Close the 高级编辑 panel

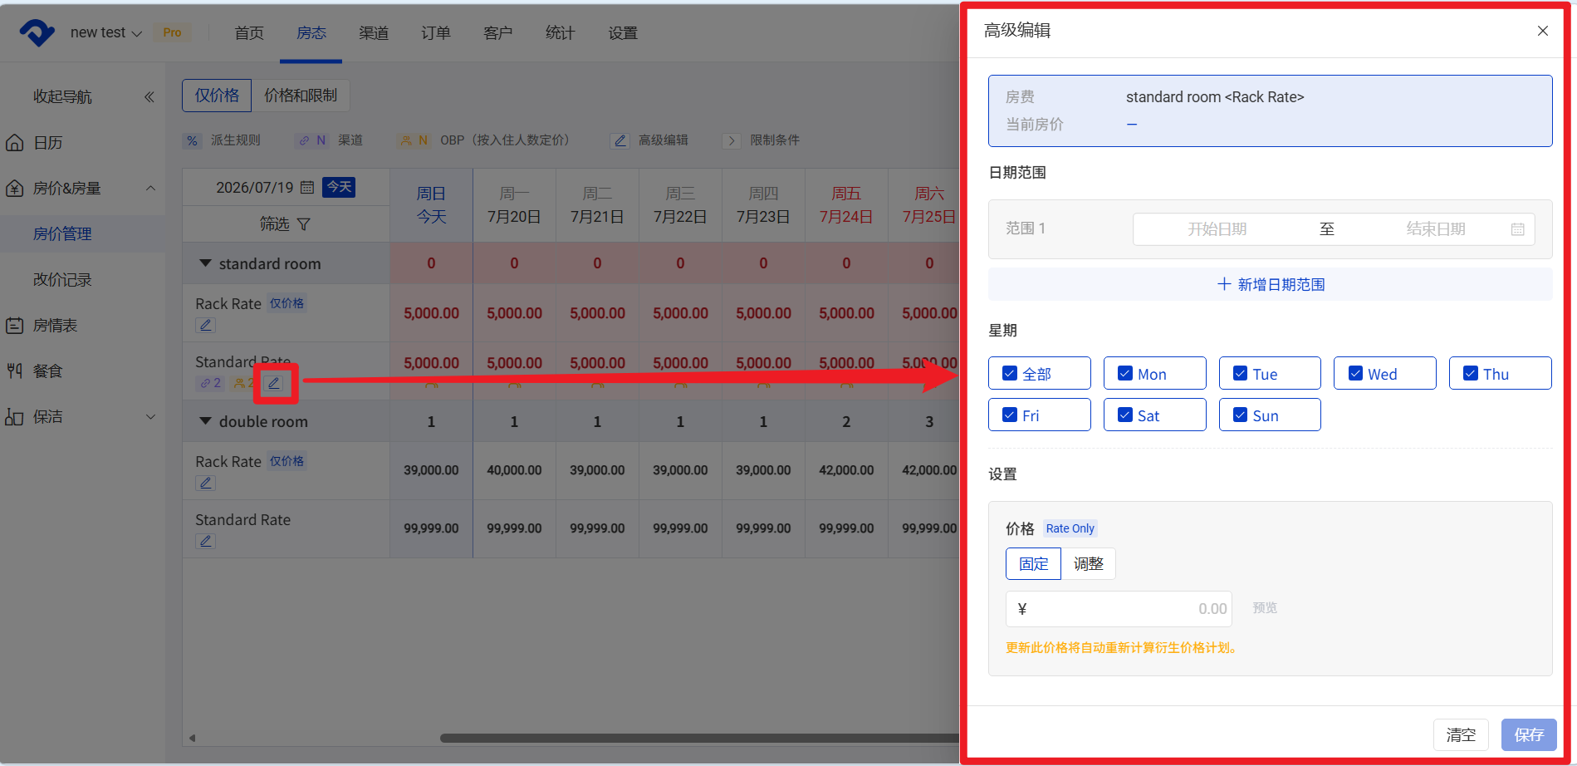pyautogui.click(x=1542, y=31)
